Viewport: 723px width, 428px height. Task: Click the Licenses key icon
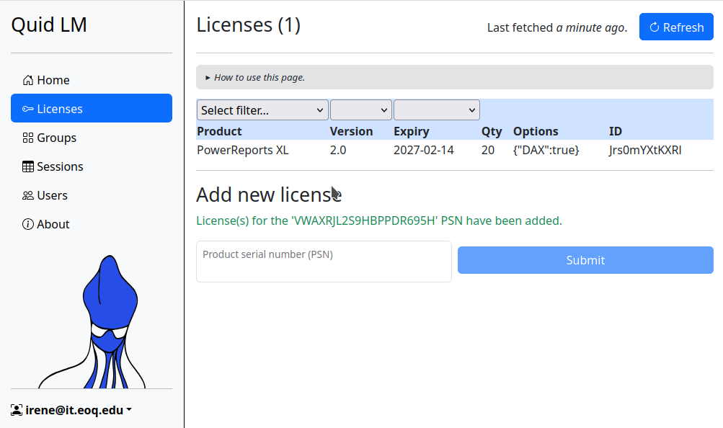tap(28, 109)
